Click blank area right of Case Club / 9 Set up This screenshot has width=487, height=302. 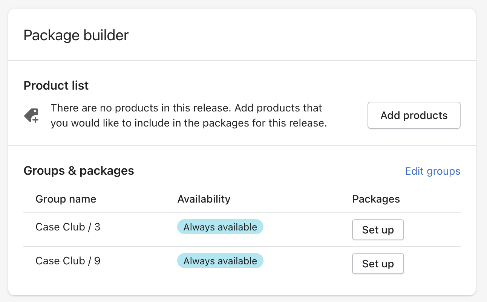(433, 264)
